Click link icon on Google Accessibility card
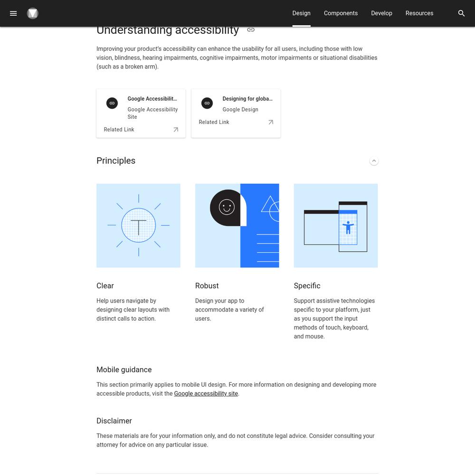 point(112,103)
